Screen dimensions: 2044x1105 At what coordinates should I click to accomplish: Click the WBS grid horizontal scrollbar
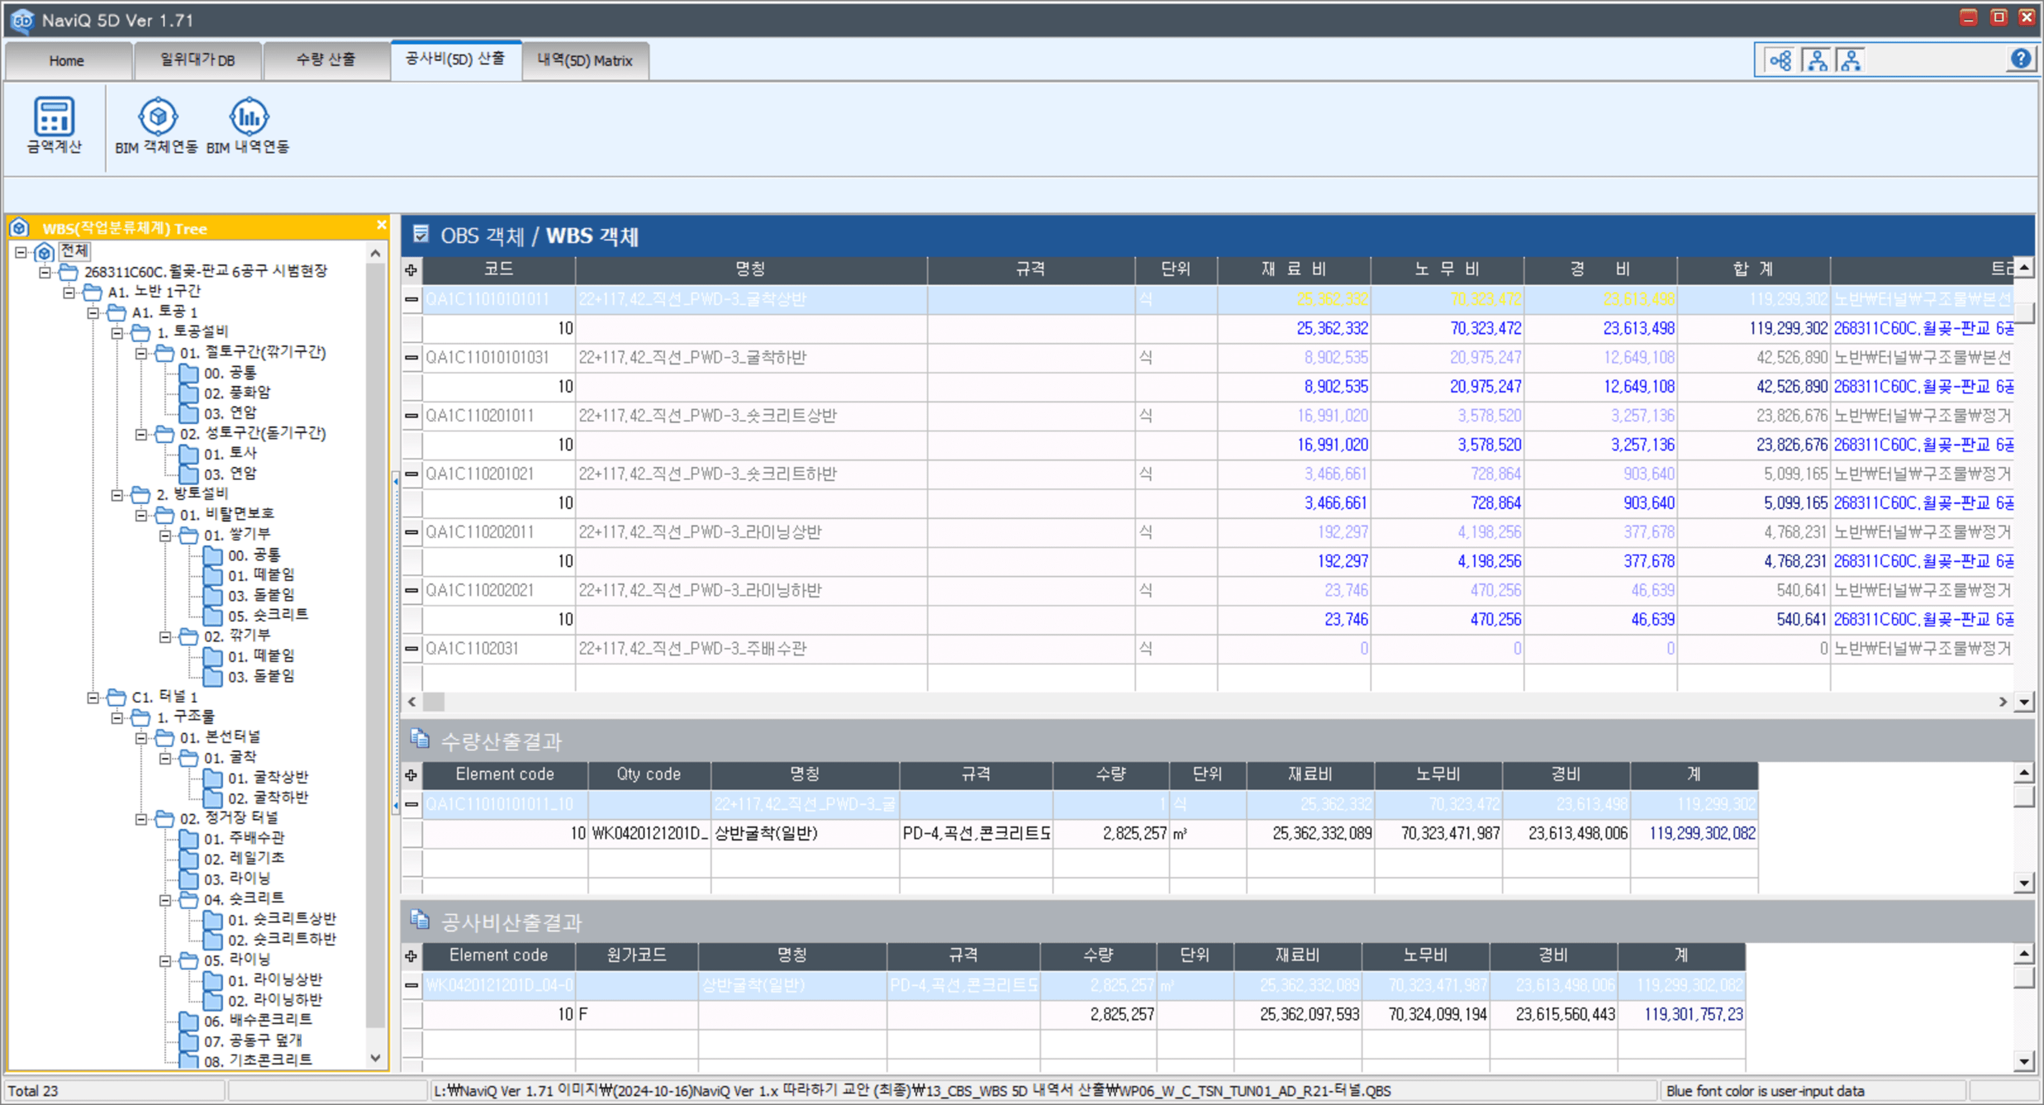(x=1207, y=702)
